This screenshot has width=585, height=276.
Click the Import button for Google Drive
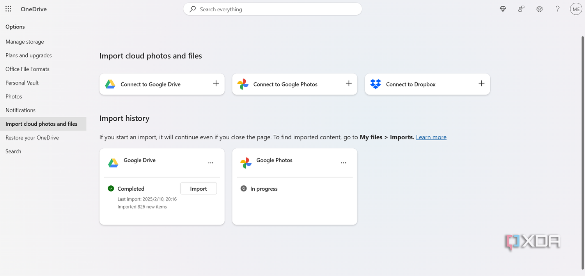[199, 188]
